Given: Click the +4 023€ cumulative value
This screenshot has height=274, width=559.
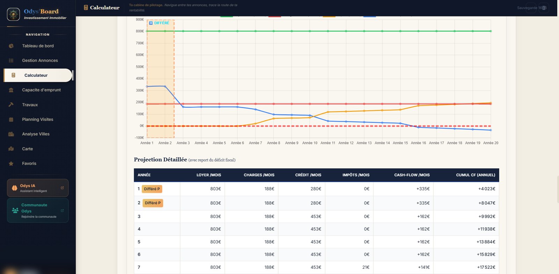Looking at the screenshot, I should pyautogui.click(x=487, y=189).
